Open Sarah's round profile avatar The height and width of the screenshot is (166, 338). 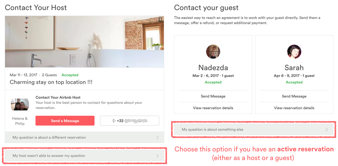tap(294, 52)
